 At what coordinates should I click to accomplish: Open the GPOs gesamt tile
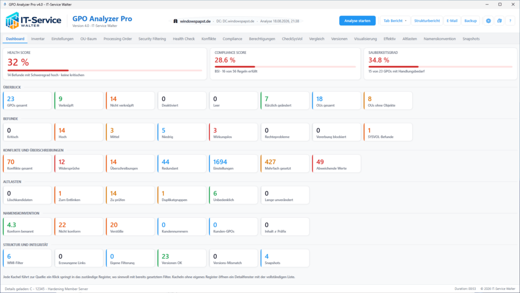(27, 101)
